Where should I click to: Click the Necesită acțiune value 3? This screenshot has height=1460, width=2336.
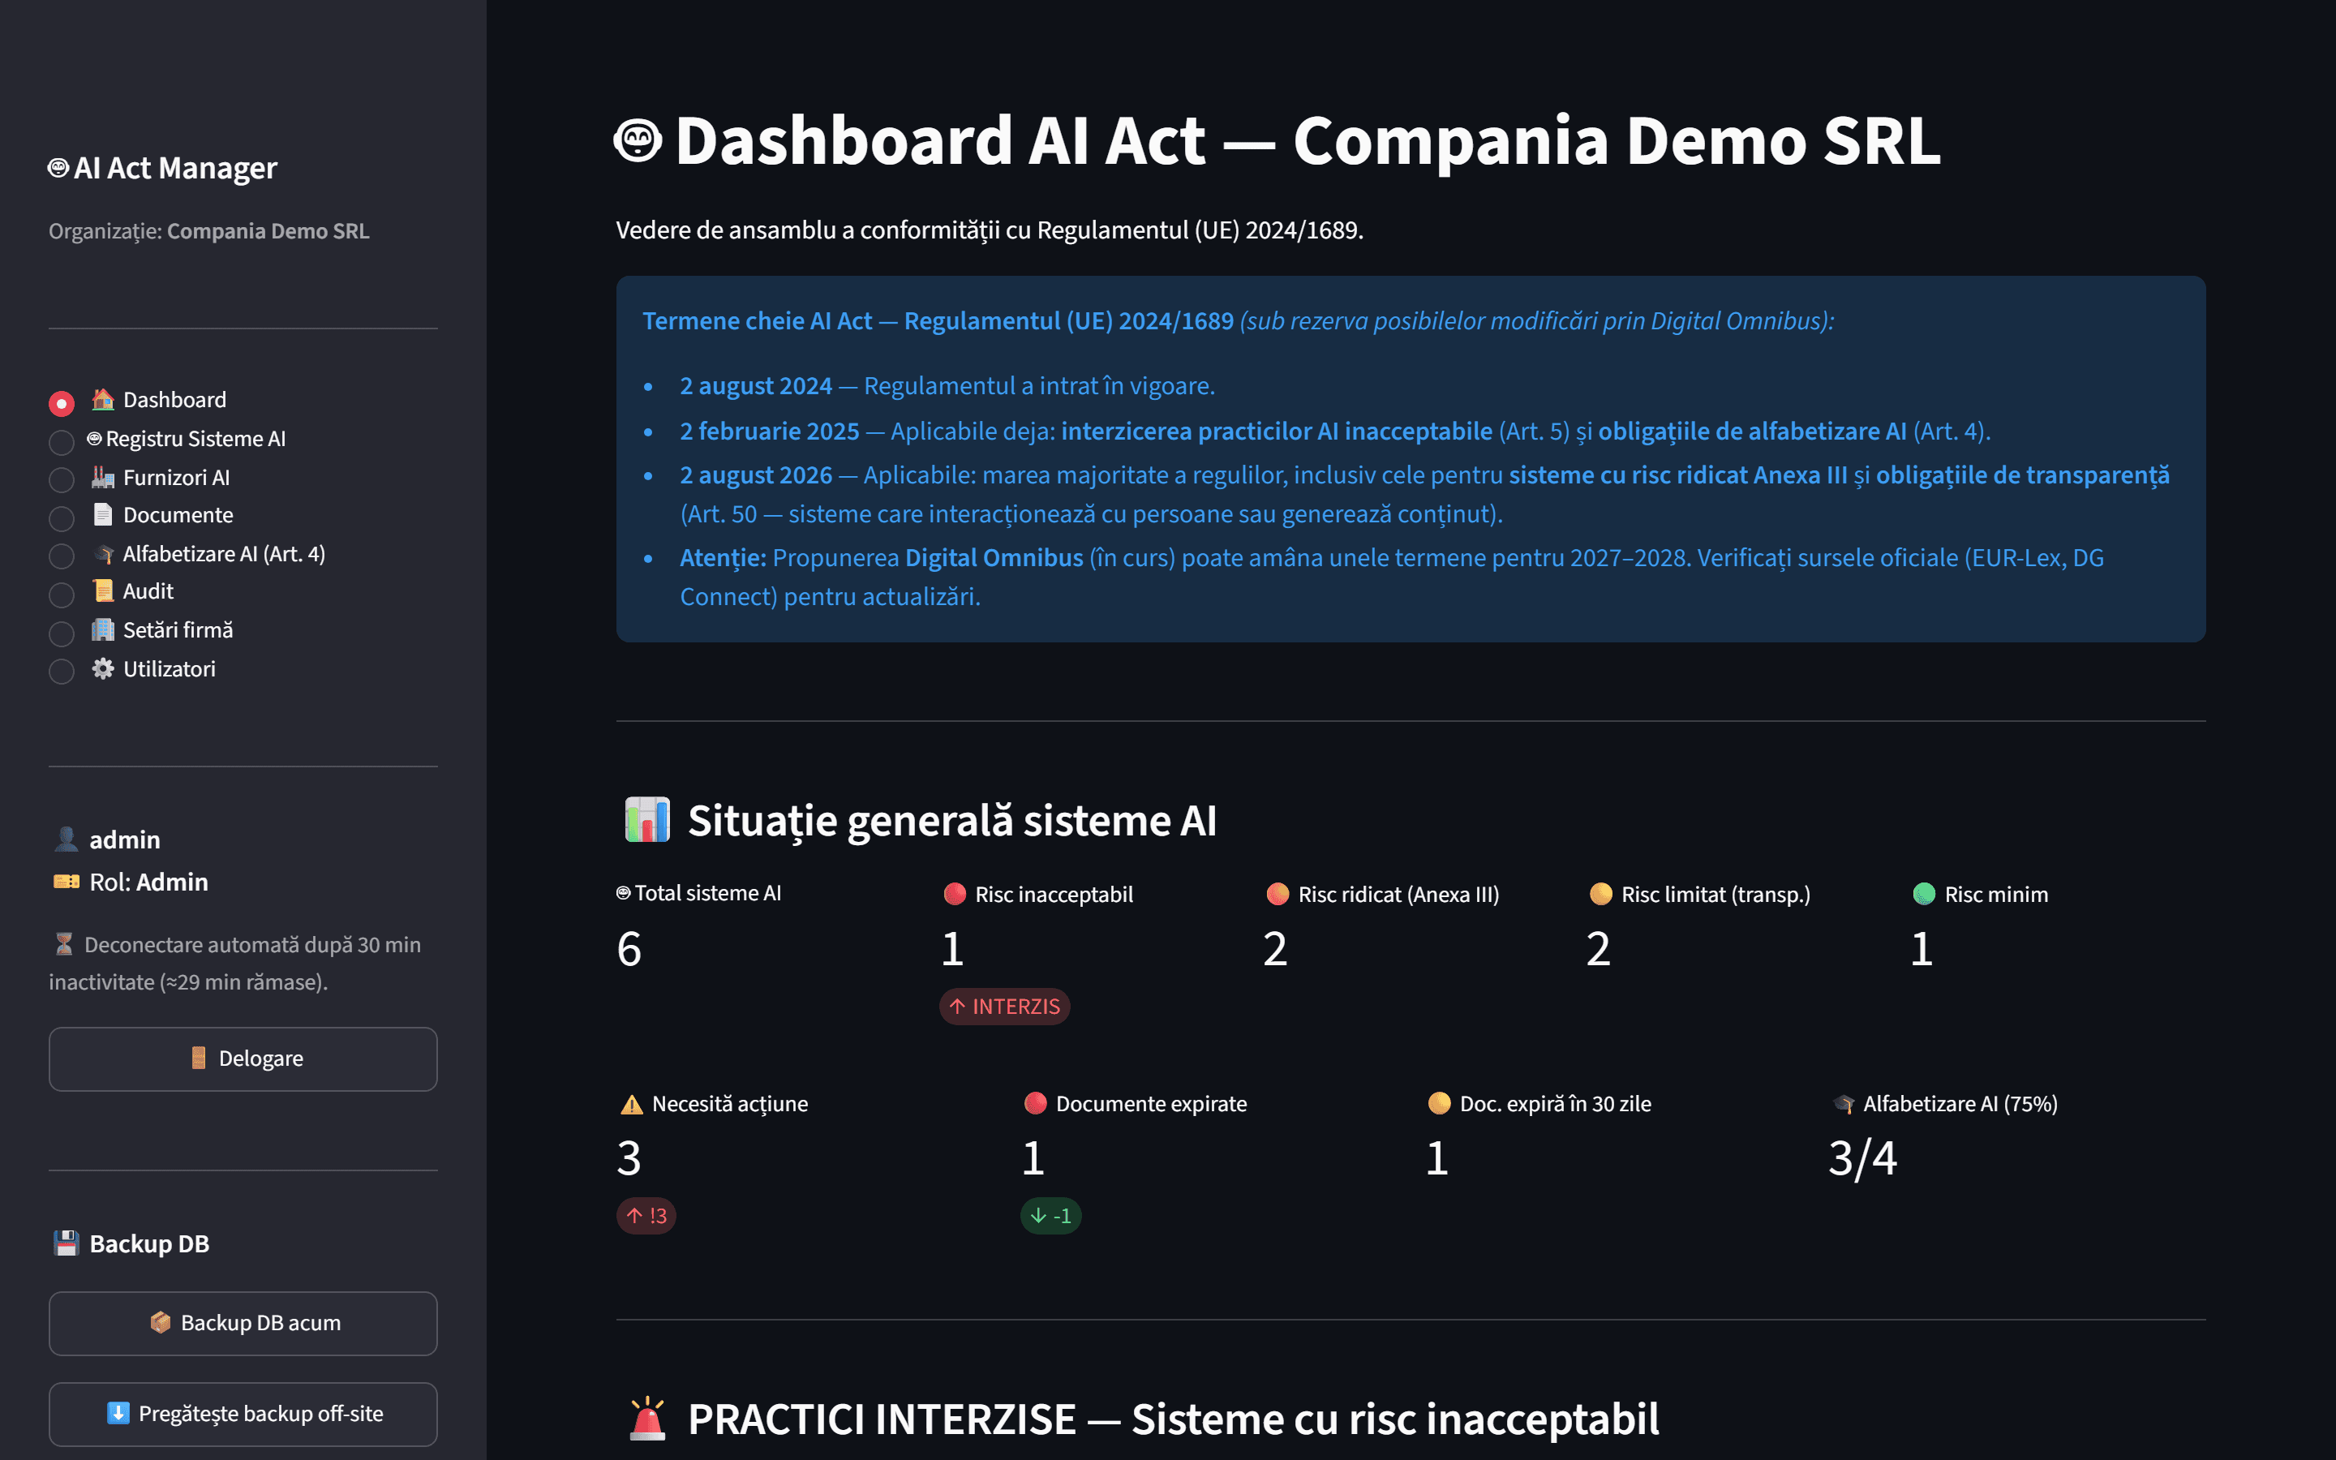pos(629,1157)
